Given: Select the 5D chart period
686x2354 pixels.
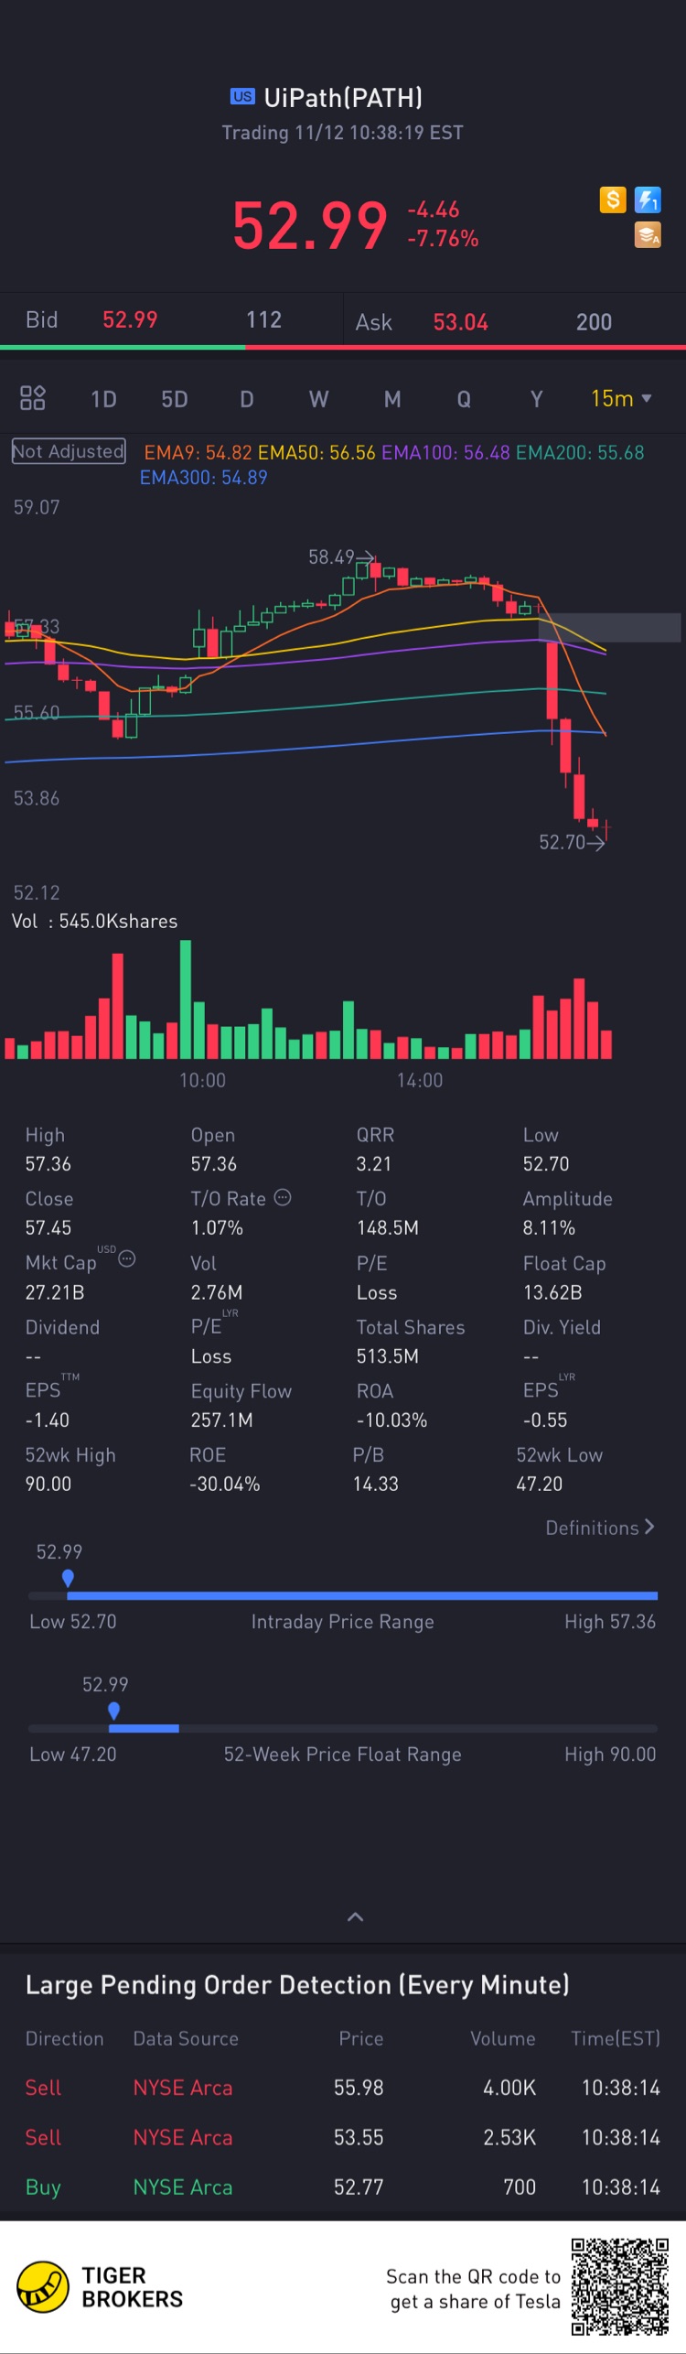Looking at the screenshot, I should [175, 399].
